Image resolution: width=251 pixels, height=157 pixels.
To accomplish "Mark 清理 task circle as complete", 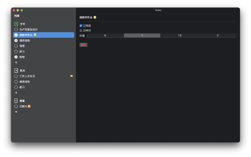I will click(x=16, y=46).
